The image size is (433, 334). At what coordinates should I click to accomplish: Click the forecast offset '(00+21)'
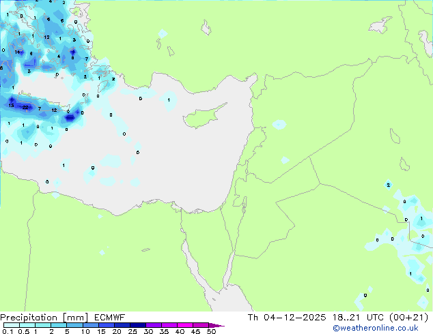tap(408, 318)
